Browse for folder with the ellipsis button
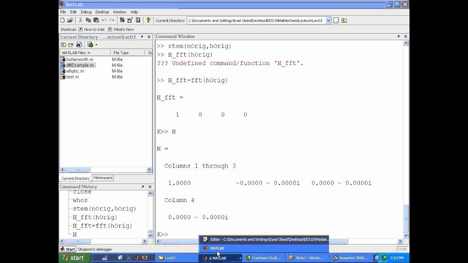The width and height of the screenshot is (468, 263). coord(336,20)
